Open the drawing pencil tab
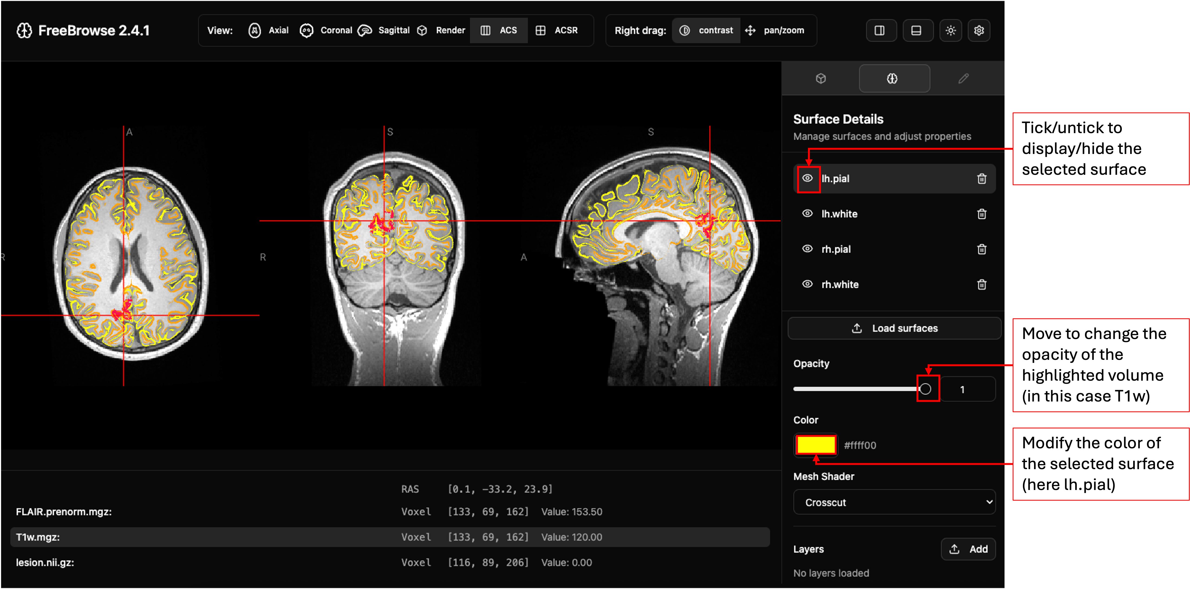Screen dimensions: 1190x589 click(963, 78)
